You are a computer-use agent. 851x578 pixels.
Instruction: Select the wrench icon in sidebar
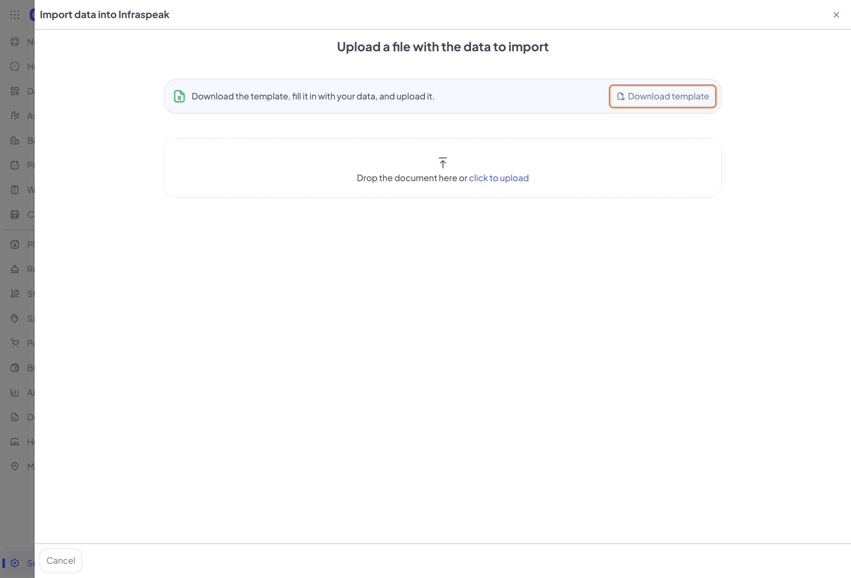point(15,116)
